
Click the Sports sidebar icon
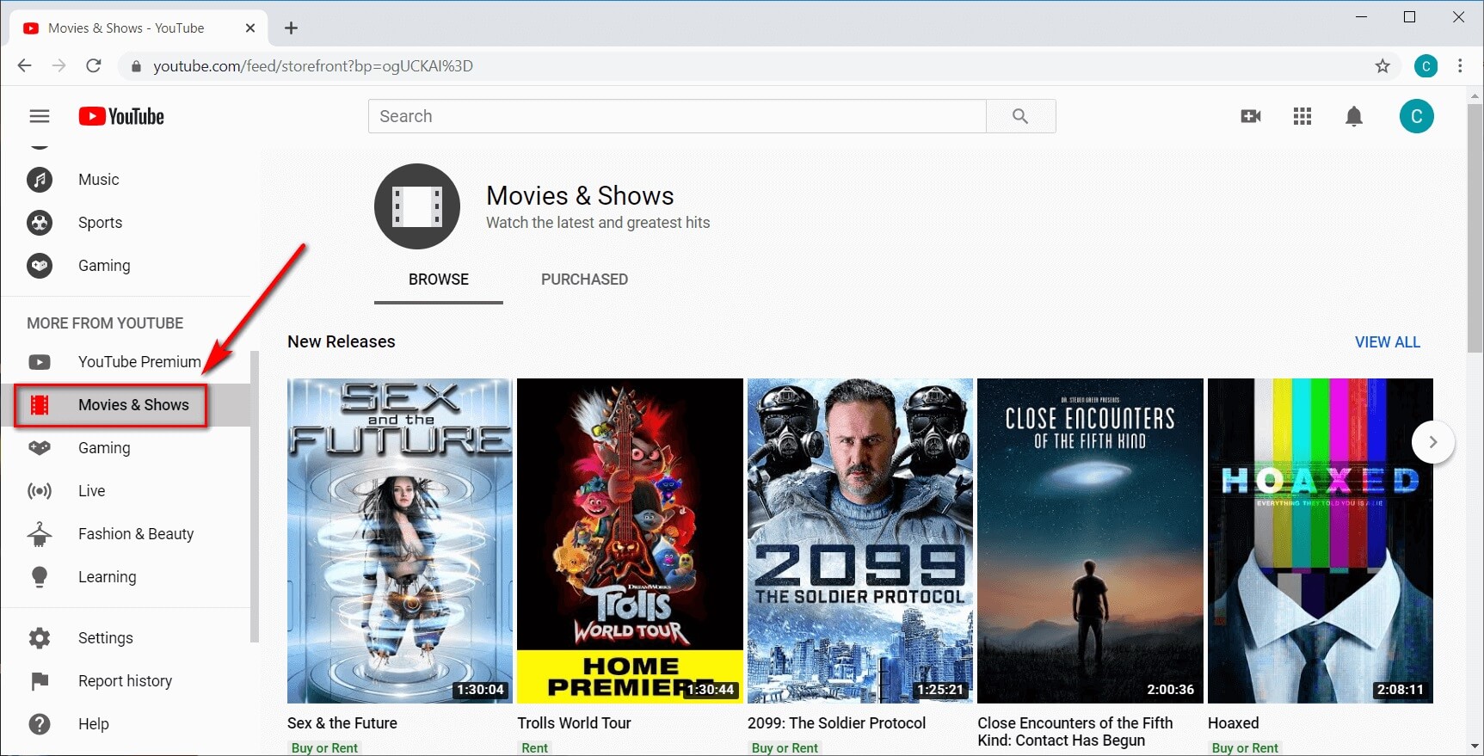[x=40, y=223]
